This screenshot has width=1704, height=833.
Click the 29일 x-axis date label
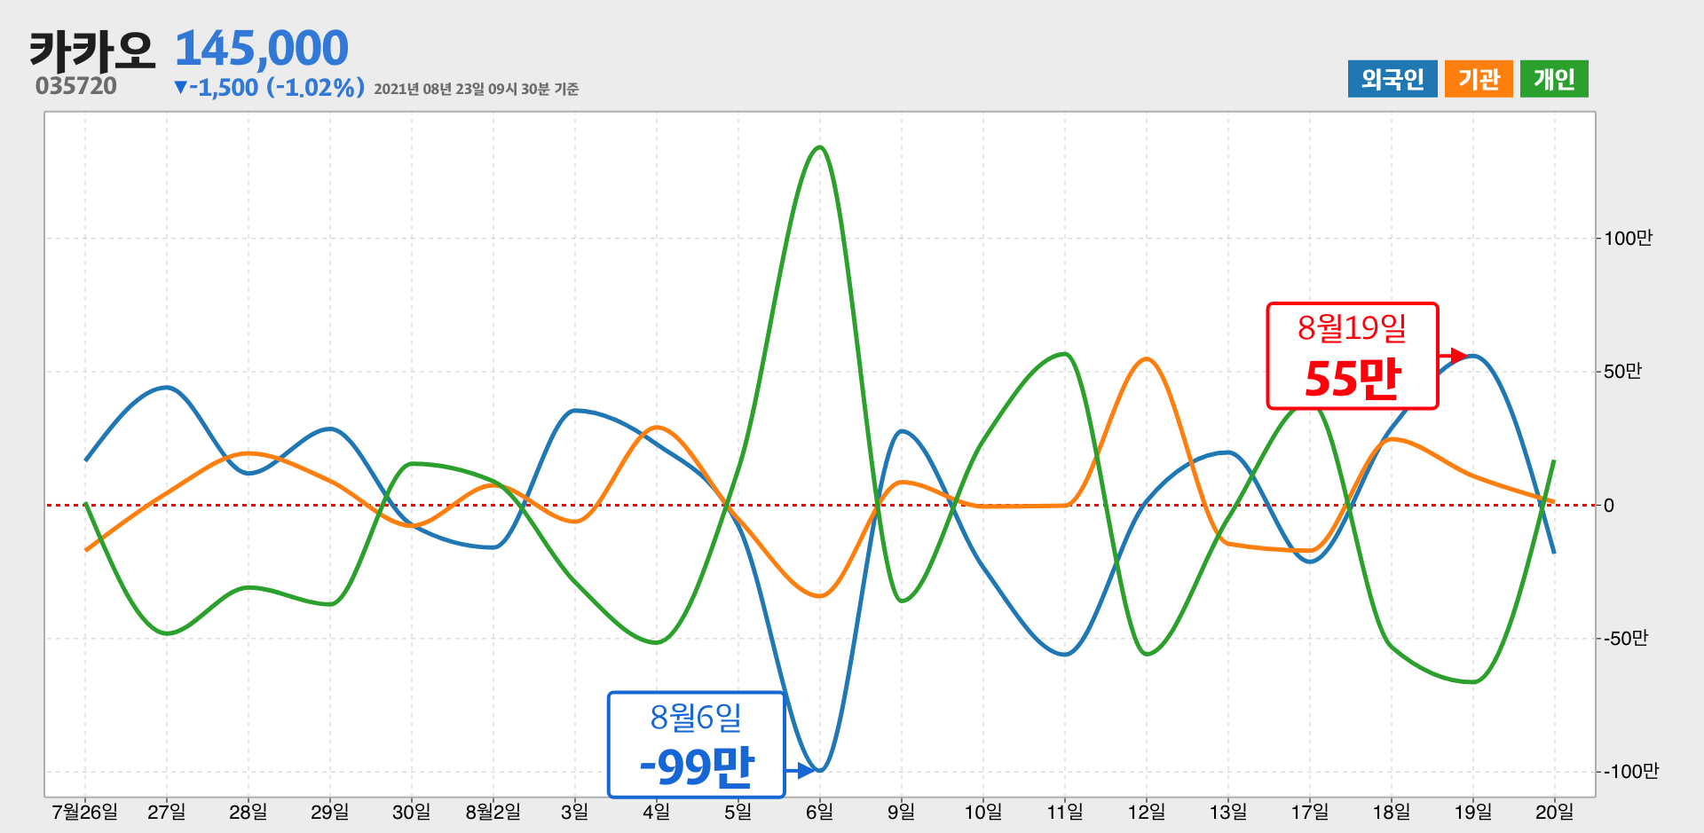[x=330, y=812]
